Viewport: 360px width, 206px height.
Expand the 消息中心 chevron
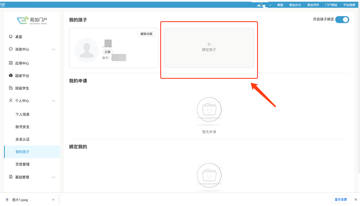(53, 50)
